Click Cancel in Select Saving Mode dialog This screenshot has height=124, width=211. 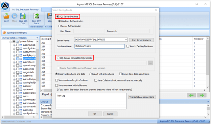point(110,114)
